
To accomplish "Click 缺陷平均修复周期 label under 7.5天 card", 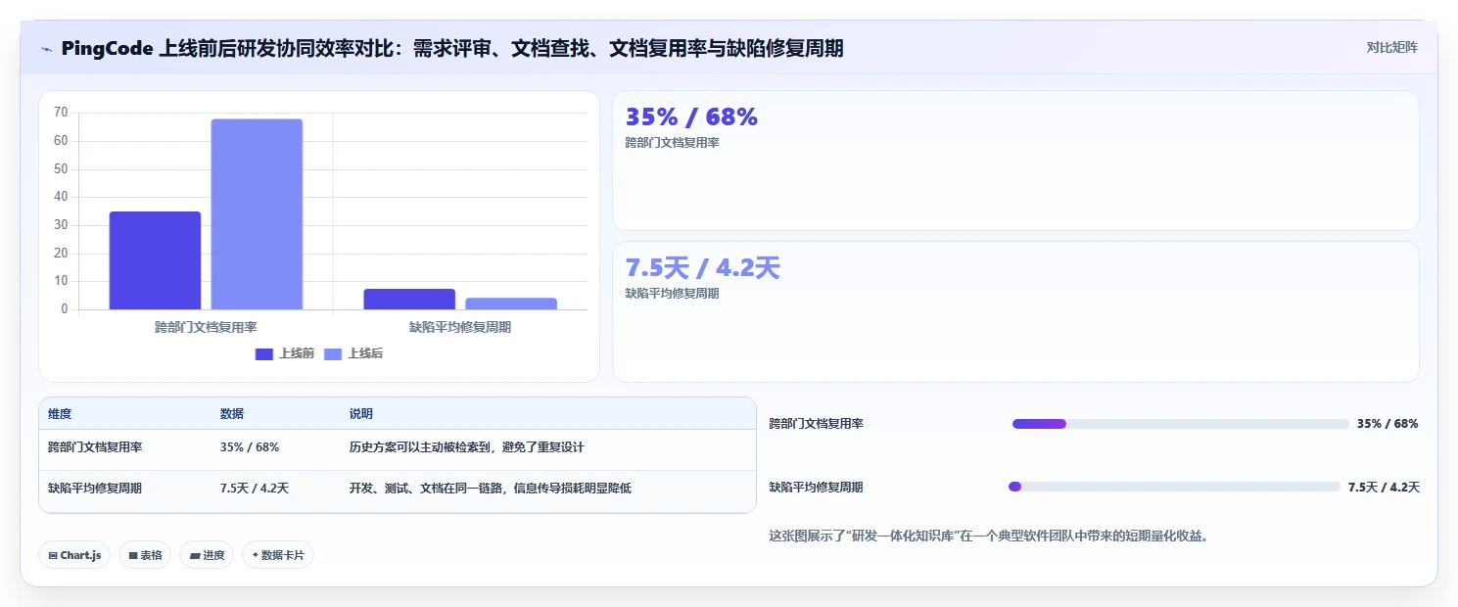I will click(672, 294).
